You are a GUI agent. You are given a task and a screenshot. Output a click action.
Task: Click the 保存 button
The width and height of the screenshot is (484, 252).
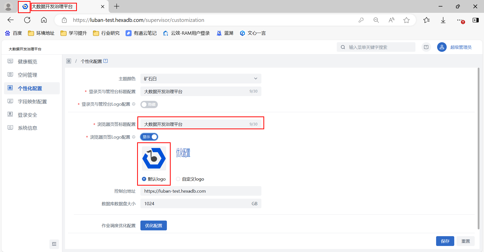click(445, 241)
